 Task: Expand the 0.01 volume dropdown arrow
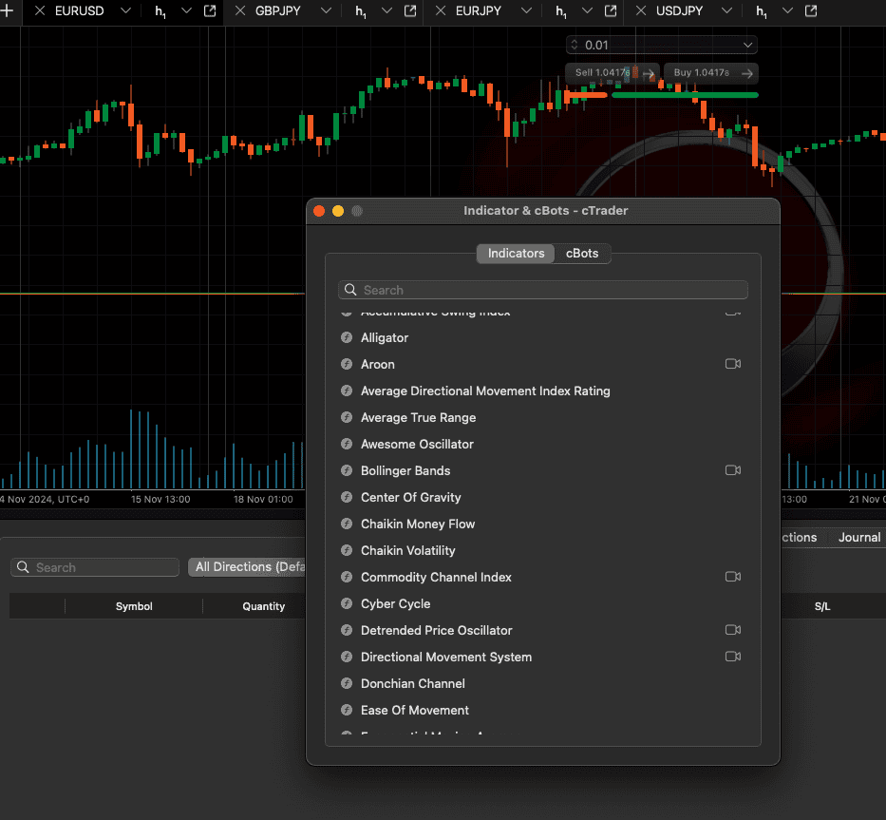[x=747, y=45]
